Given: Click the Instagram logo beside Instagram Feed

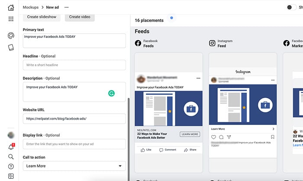Looking at the screenshot, I should coord(212,43).
